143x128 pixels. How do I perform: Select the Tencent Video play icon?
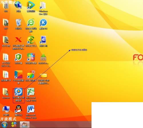[x=31, y=7]
